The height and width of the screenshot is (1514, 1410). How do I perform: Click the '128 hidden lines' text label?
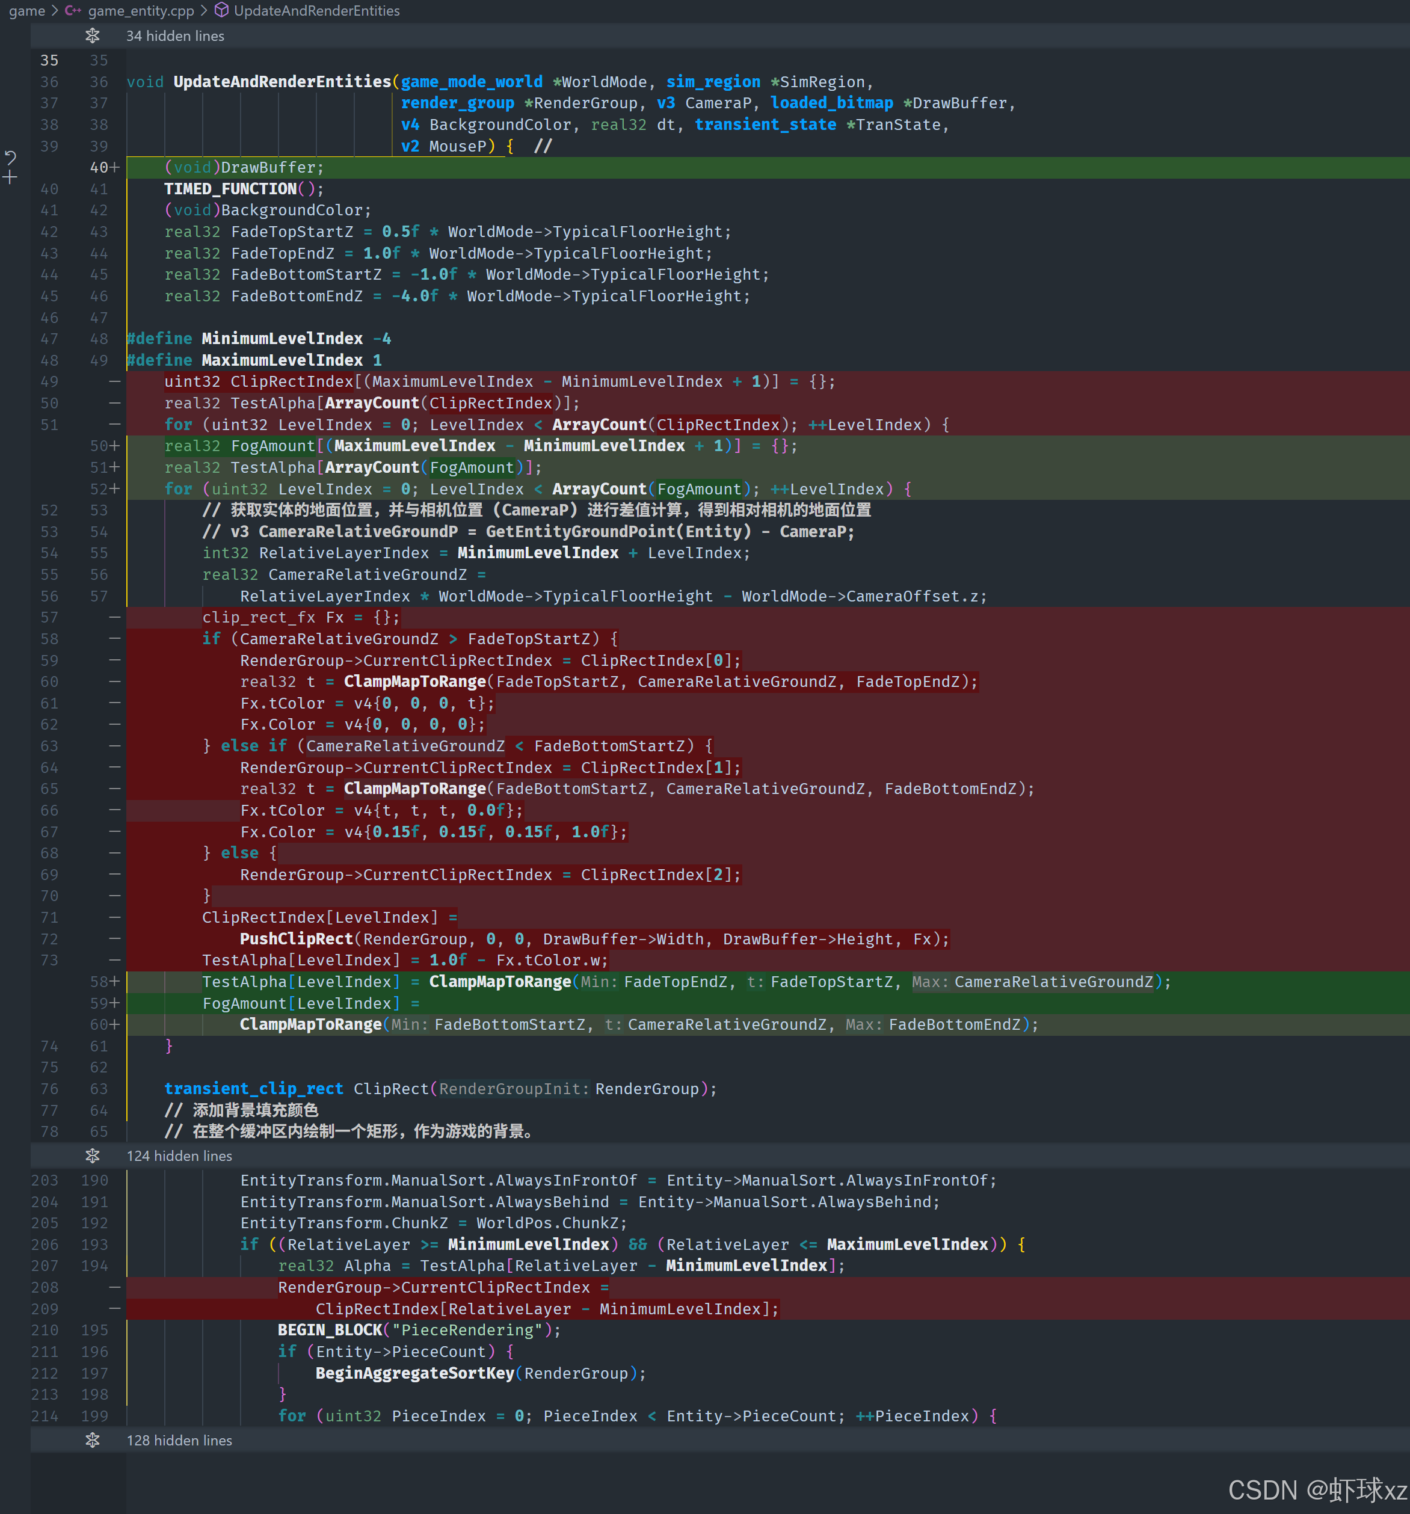(179, 1440)
